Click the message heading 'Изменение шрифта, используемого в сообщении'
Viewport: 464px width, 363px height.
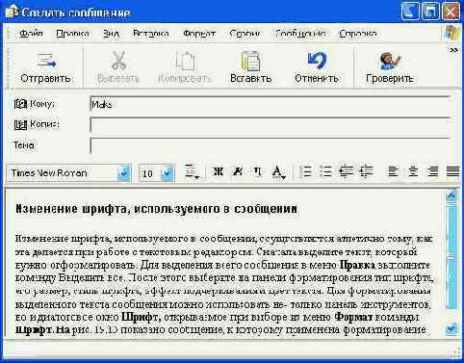[157, 209]
